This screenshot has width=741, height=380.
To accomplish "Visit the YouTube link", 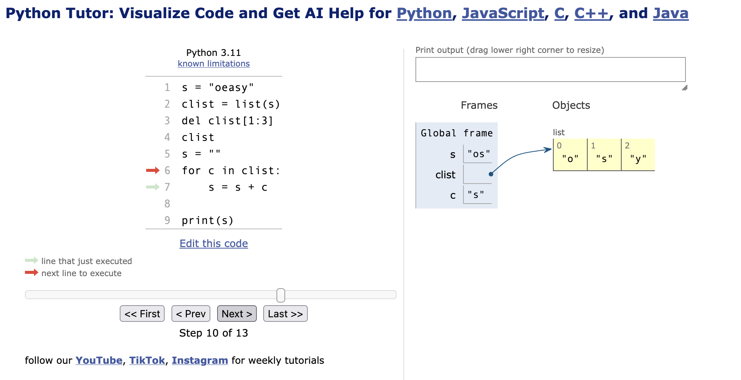I will [x=99, y=360].
